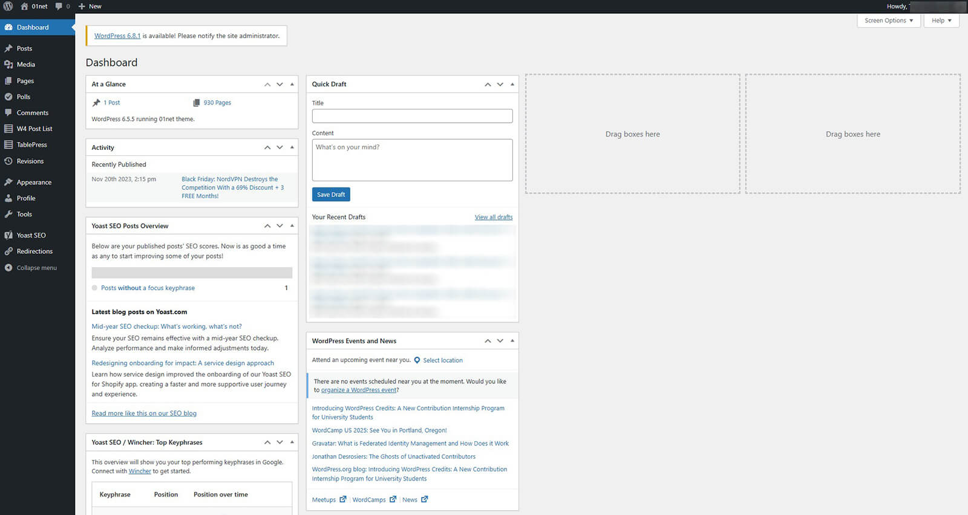This screenshot has width=968, height=515.
Task: Click the Collapse menu arrow icon
Action: [8, 268]
